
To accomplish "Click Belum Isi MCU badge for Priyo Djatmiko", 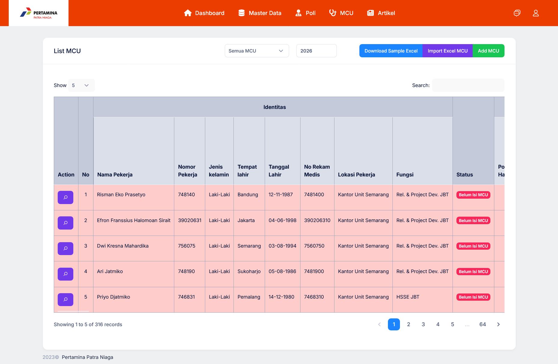I will [473, 297].
